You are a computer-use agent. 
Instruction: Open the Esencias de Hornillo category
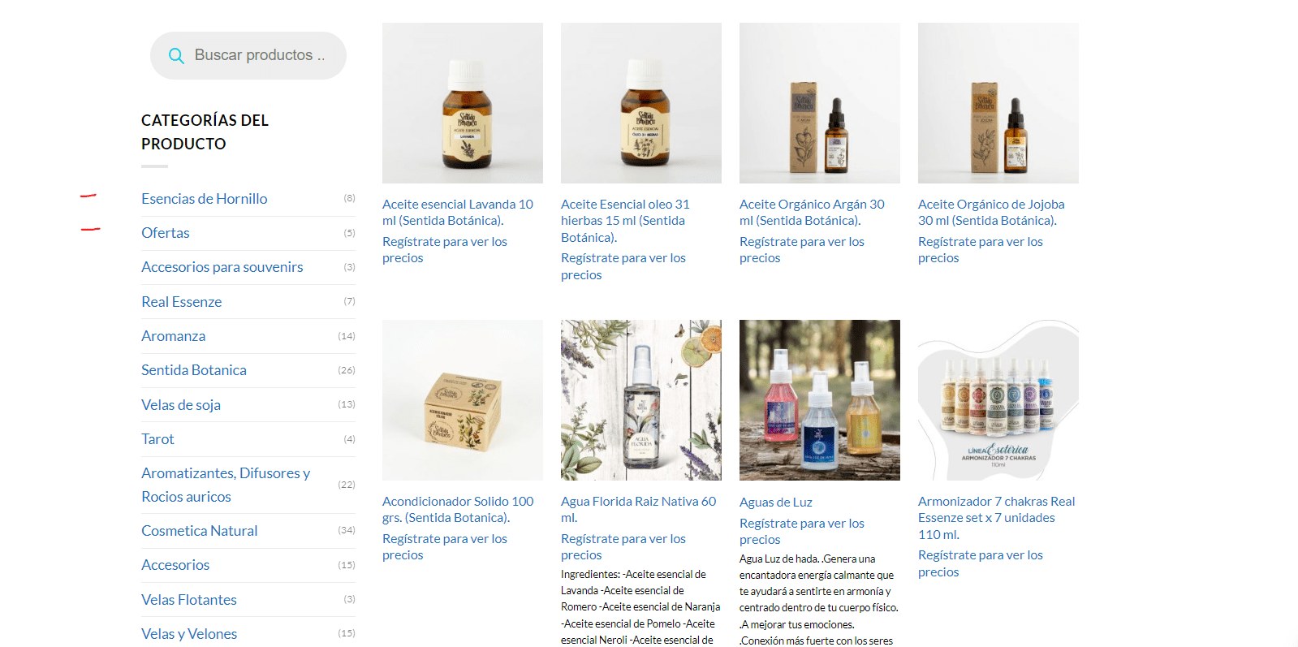pos(204,199)
